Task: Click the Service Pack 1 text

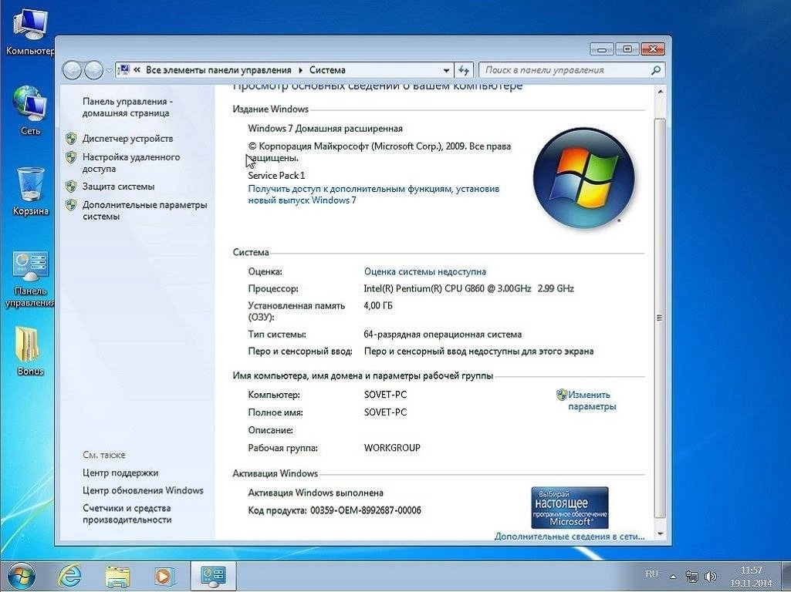Action: (x=276, y=175)
